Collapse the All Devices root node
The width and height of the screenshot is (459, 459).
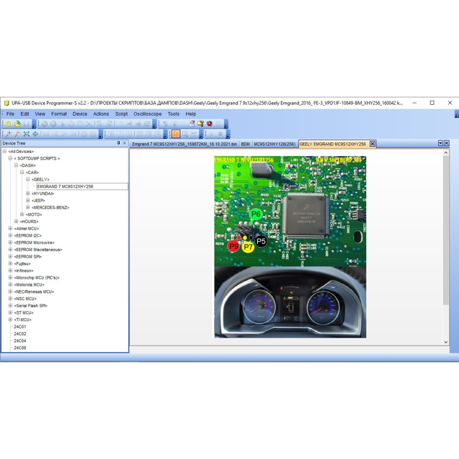5,151
